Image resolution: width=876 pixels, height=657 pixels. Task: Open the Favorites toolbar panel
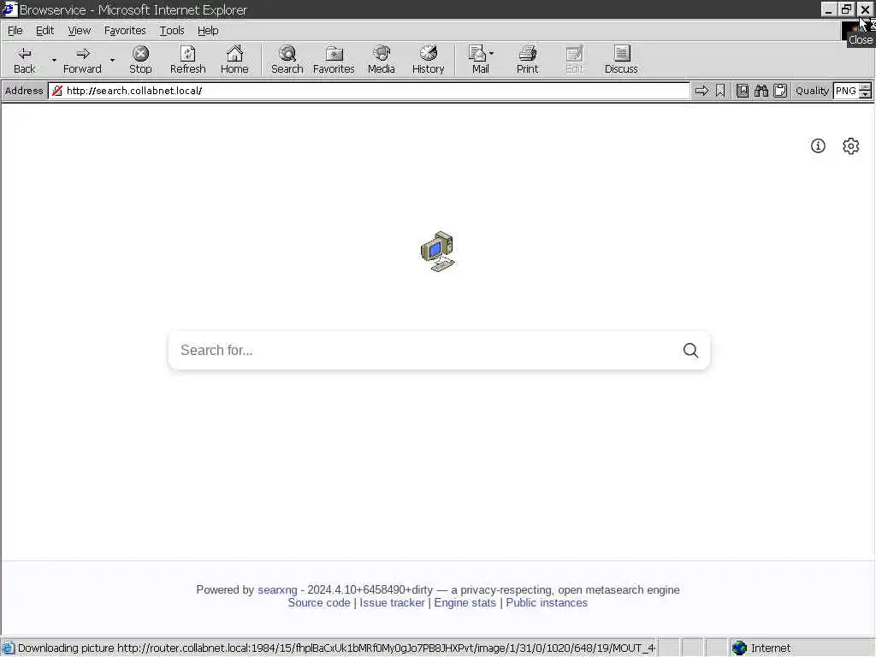coord(334,59)
